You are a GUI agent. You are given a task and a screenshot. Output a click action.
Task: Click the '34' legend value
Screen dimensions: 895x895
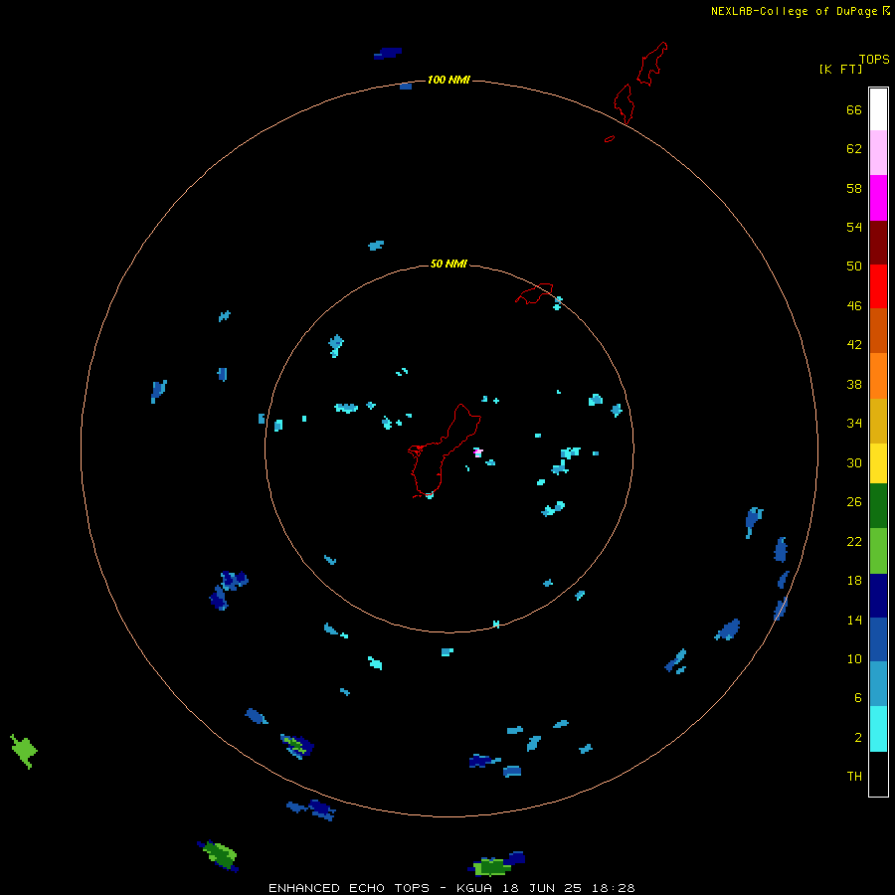[854, 424]
